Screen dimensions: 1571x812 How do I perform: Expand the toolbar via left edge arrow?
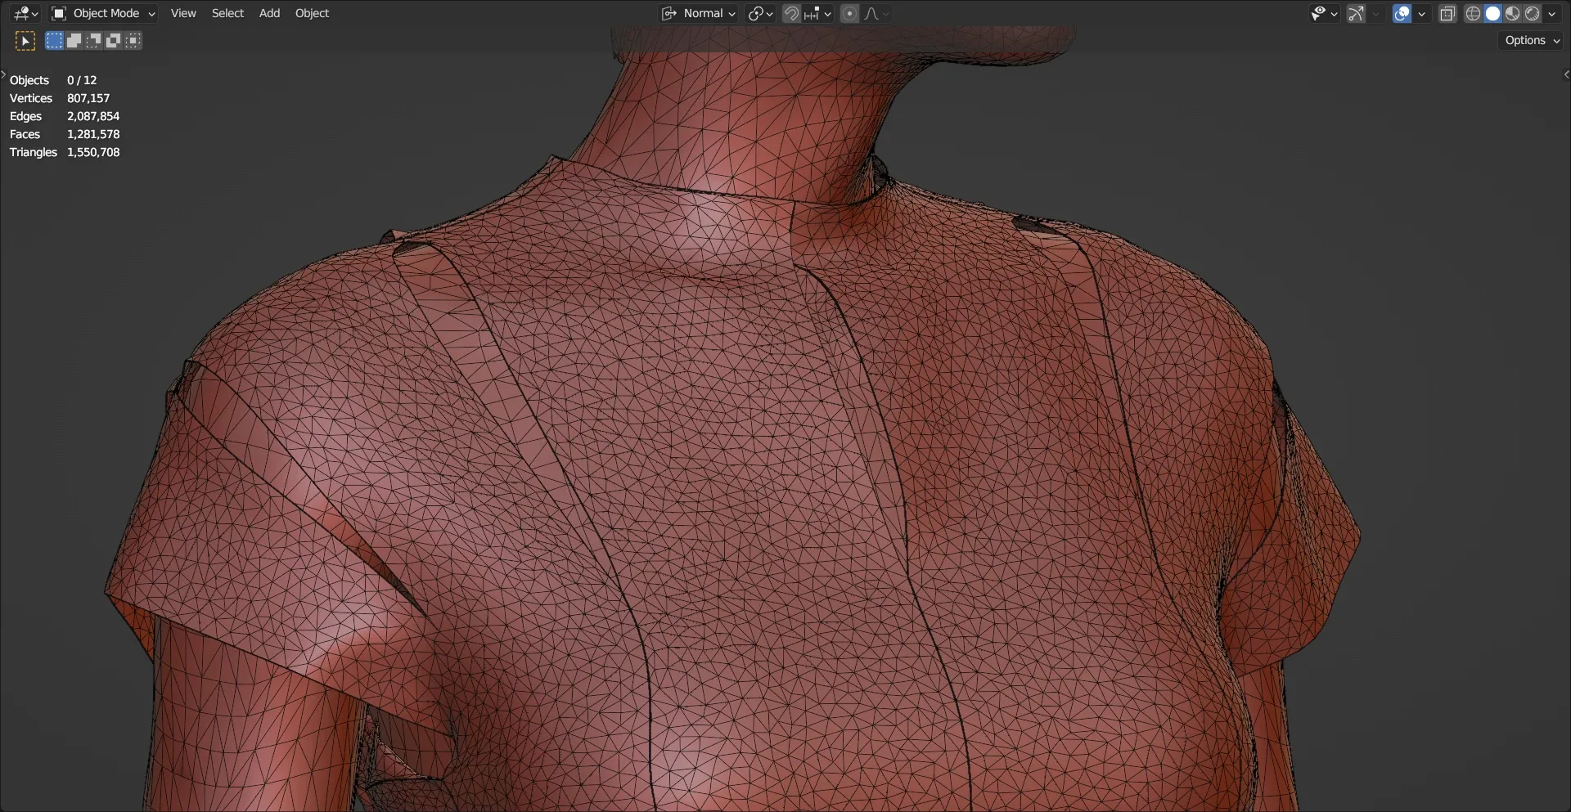3,74
